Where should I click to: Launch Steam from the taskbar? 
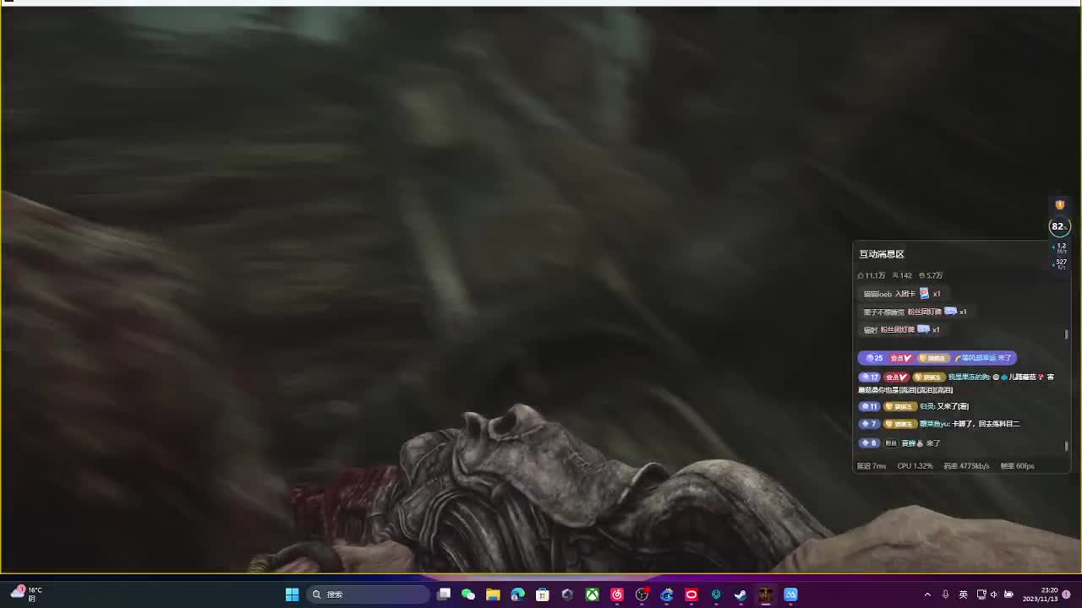click(740, 594)
